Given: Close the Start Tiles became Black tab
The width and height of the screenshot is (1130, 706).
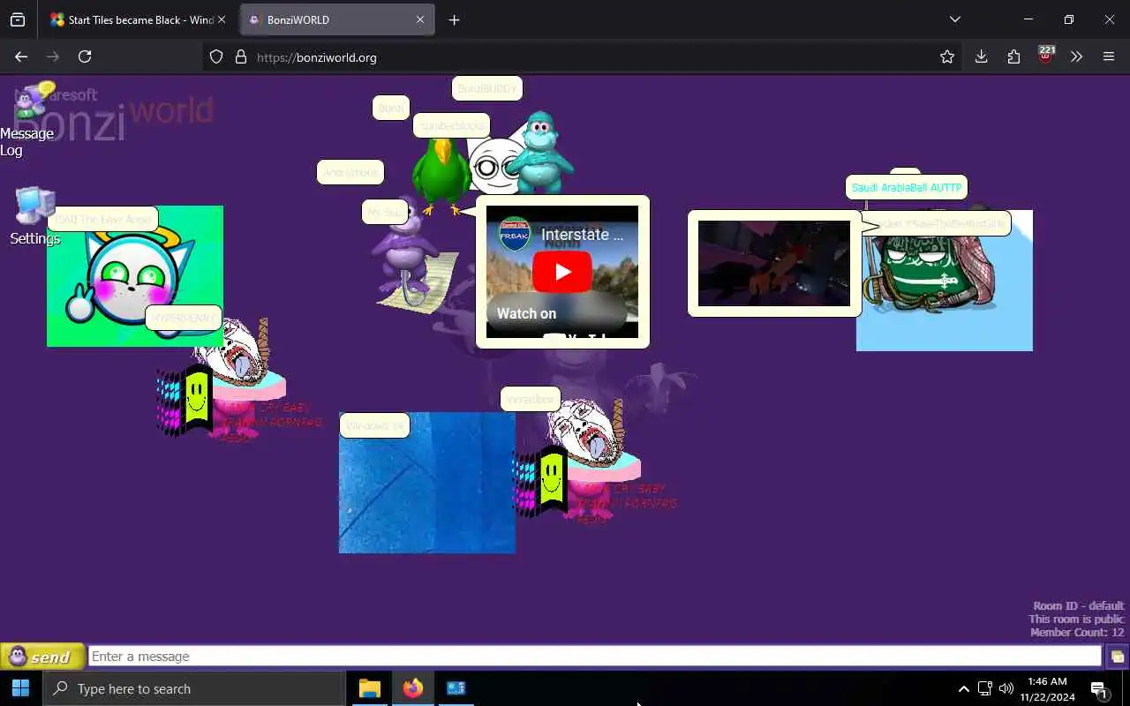Looking at the screenshot, I should (222, 19).
